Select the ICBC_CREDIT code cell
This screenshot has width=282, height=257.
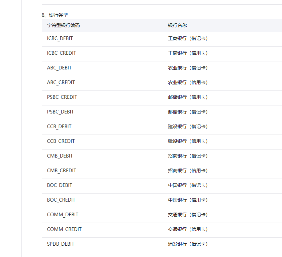[62, 53]
